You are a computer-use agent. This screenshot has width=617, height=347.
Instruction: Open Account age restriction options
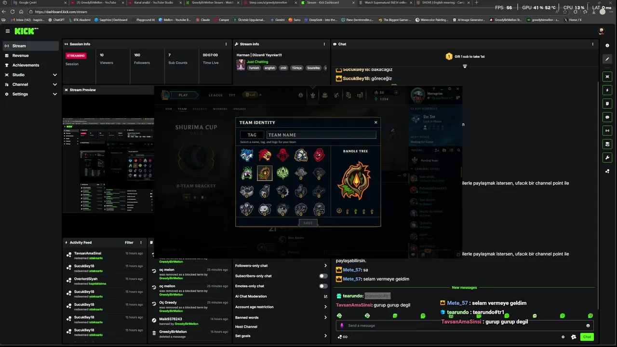(281, 307)
